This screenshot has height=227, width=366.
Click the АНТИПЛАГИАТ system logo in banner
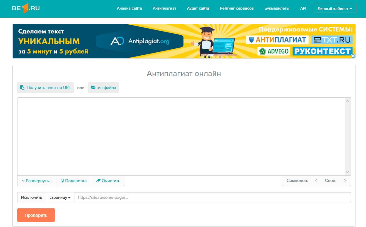click(x=277, y=40)
